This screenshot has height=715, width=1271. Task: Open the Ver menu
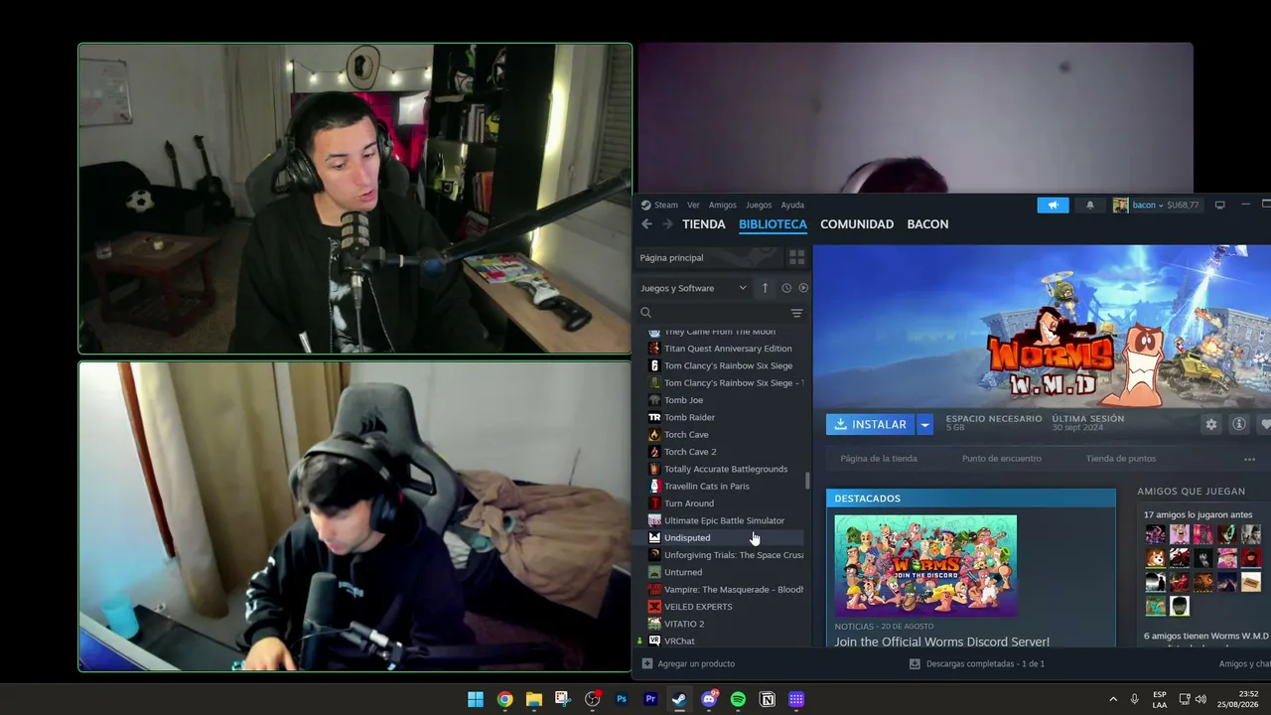coord(693,206)
